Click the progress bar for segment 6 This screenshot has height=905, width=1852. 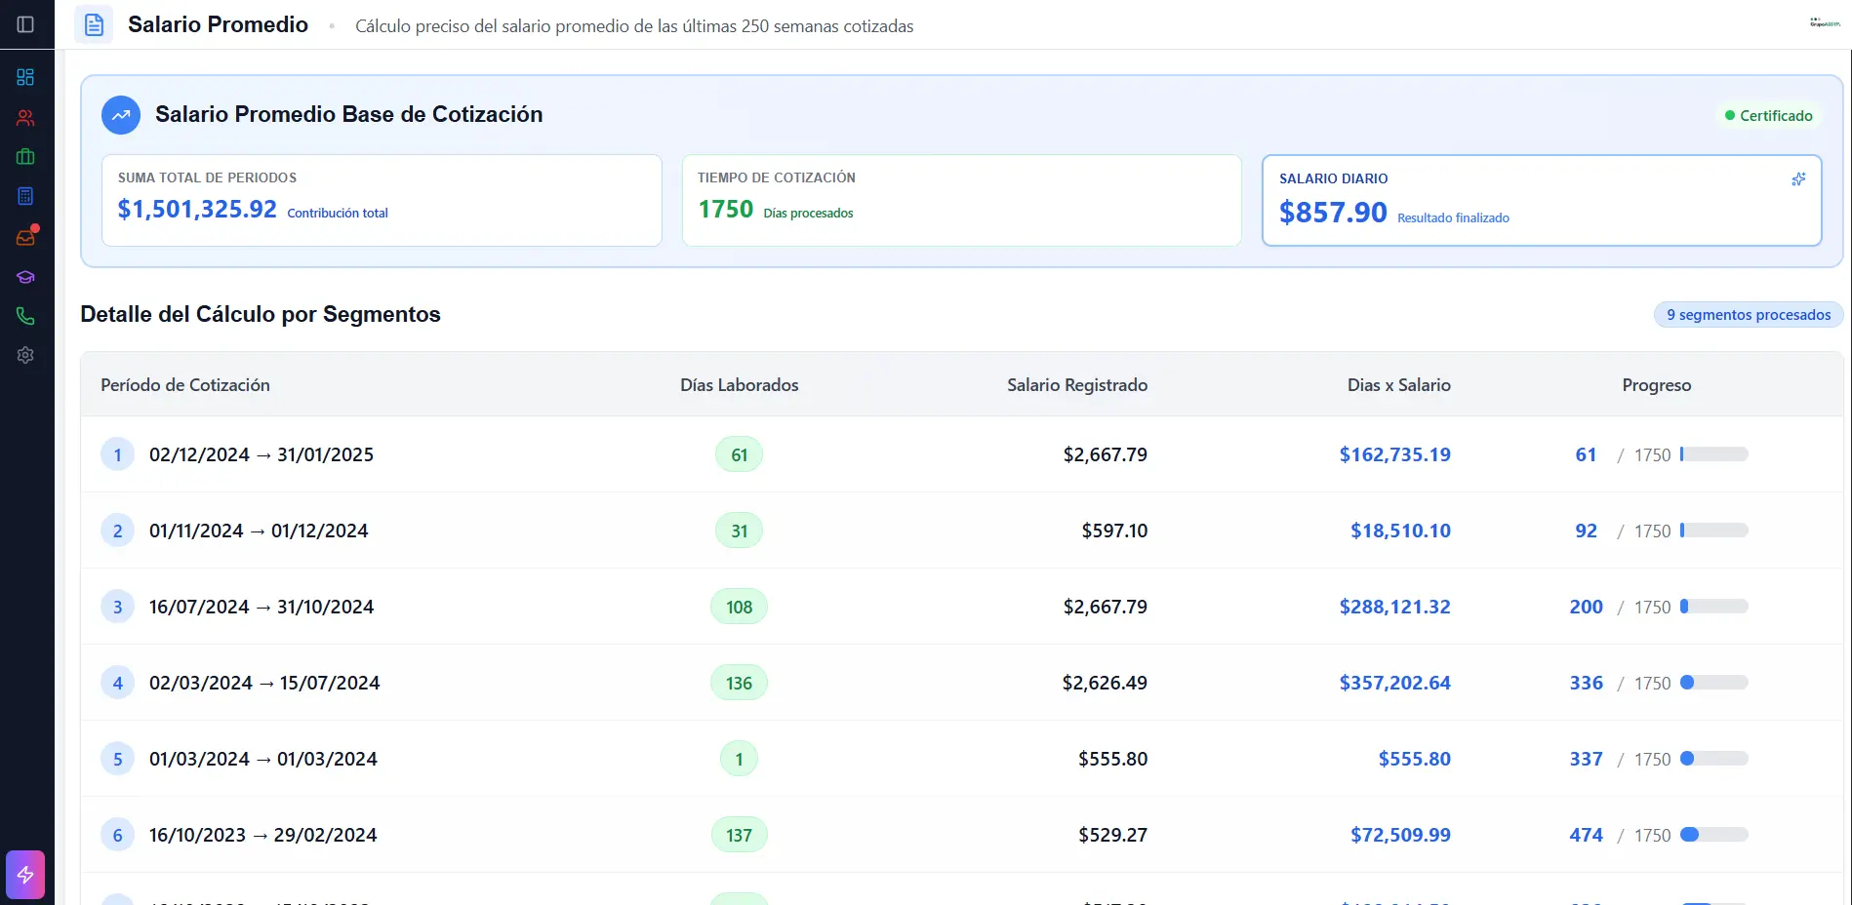point(1713,835)
